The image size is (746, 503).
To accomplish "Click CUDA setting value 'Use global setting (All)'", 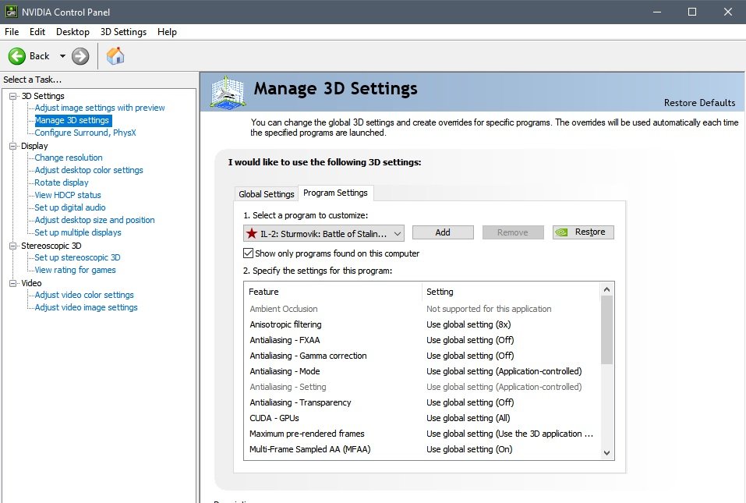I will pyautogui.click(x=468, y=418).
